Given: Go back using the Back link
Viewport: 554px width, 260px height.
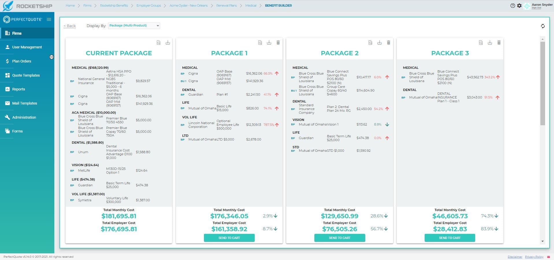Looking at the screenshot, I should 70,26.
